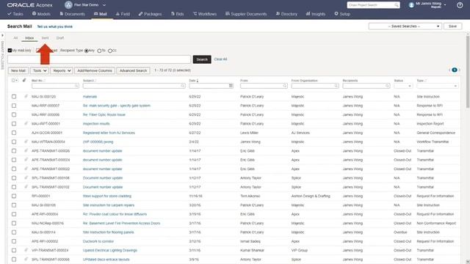
Task: Click the Five Star Demo project icon
Action: click(x=68, y=5)
